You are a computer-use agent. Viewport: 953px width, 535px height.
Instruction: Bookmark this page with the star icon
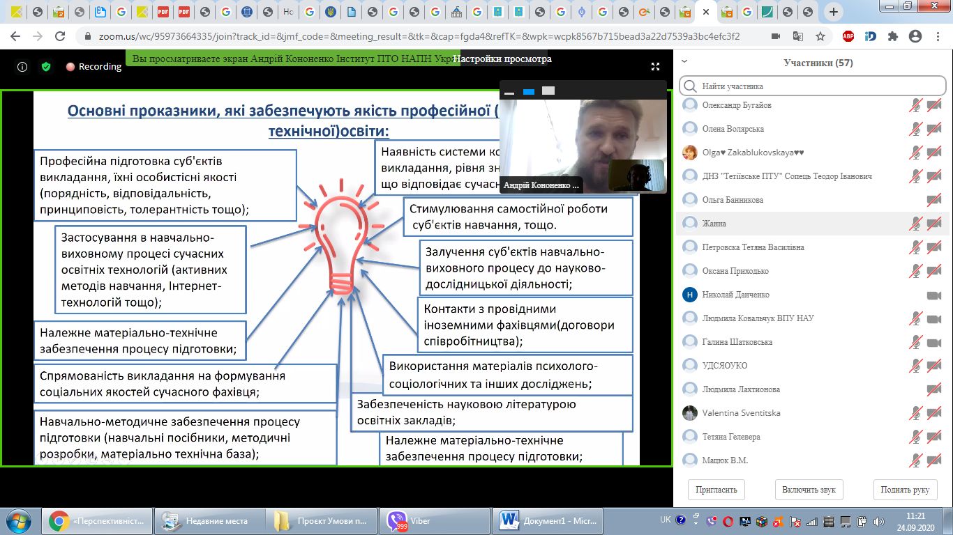(820, 36)
